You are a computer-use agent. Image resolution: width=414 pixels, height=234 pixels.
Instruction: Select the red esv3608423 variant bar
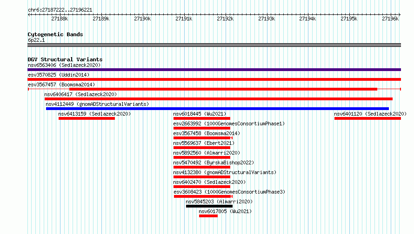click(202, 196)
